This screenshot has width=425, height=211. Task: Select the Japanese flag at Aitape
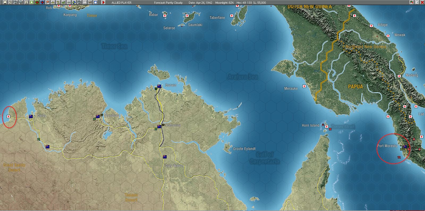click(371, 26)
